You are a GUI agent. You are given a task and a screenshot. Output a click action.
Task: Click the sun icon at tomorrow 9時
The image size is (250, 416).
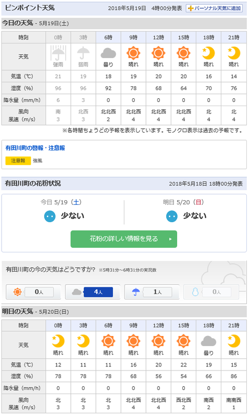tap(133, 341)
